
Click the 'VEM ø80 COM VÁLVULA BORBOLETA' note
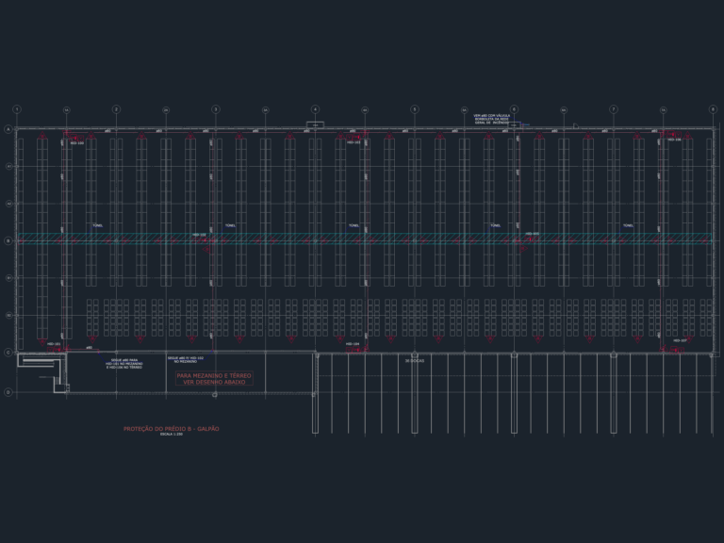[492, 119]
